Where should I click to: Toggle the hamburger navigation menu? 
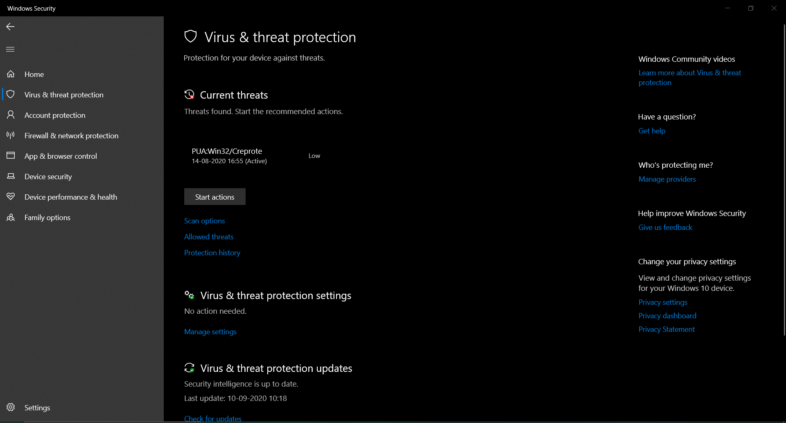(10, 49)
